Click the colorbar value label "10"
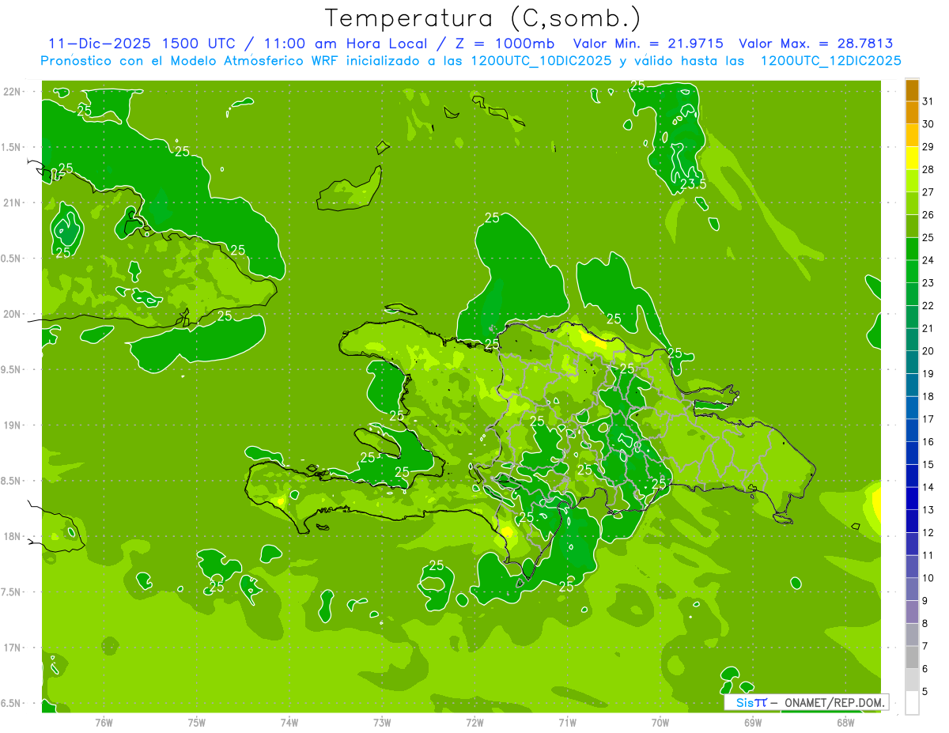The image size is (949, 733). 928,578
